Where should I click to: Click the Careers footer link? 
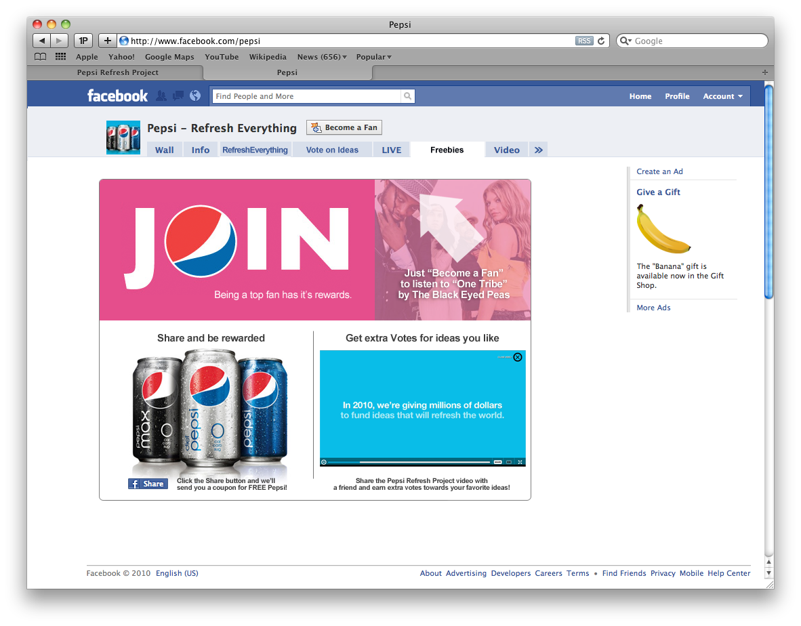coord(548,573)
